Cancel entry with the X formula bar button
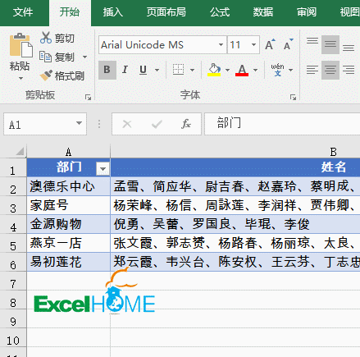This screenshot has height=357, width=360. tap(127, 124)
